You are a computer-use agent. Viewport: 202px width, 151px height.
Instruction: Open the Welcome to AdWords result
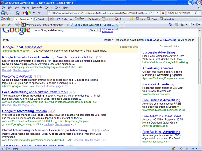(x=17, y=77)
